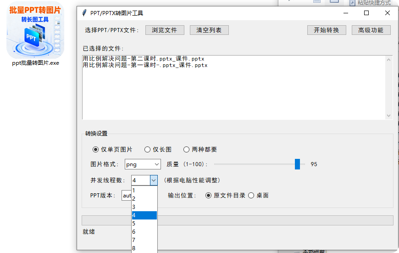Screen dimensions: 399x253
Task: Open the ppt批量转图片.exe desktop icon
Action: [35, 34]
